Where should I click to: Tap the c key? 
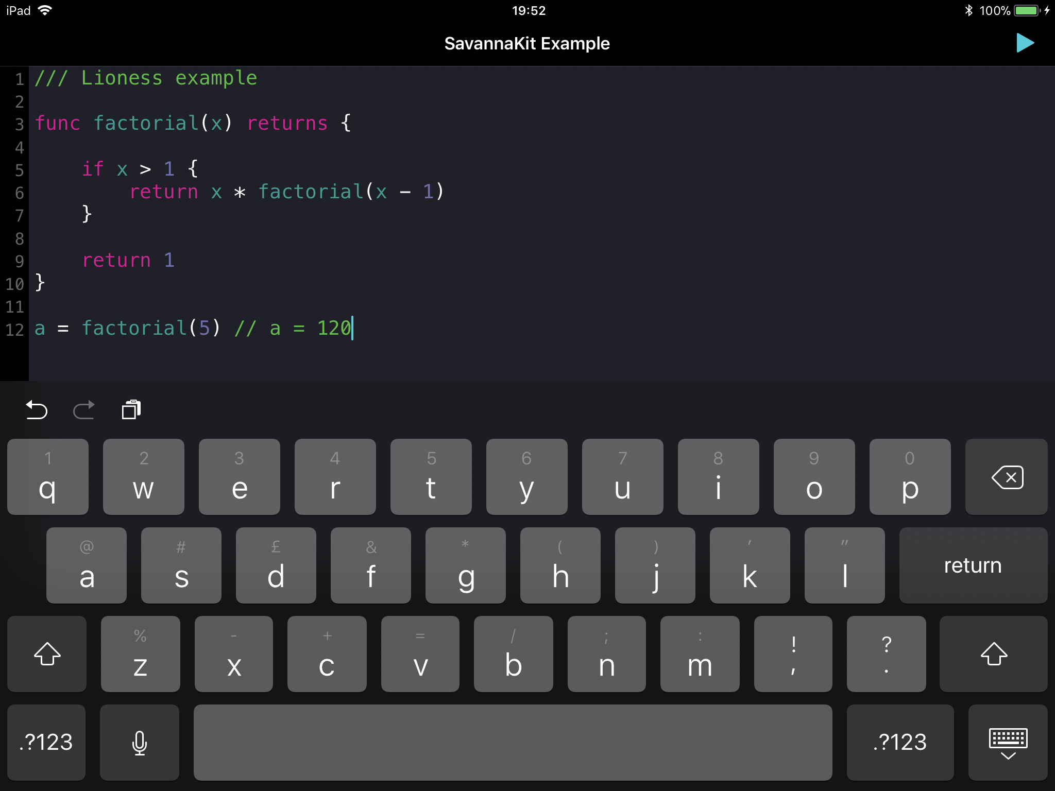click(x=327, y=654)
